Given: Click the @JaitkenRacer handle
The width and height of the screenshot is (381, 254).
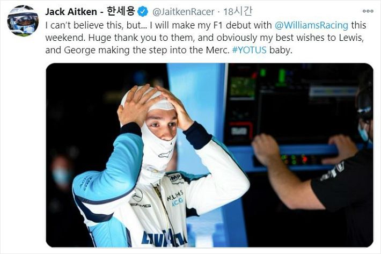Looking at the screenshot, I should tap(183, 12).
